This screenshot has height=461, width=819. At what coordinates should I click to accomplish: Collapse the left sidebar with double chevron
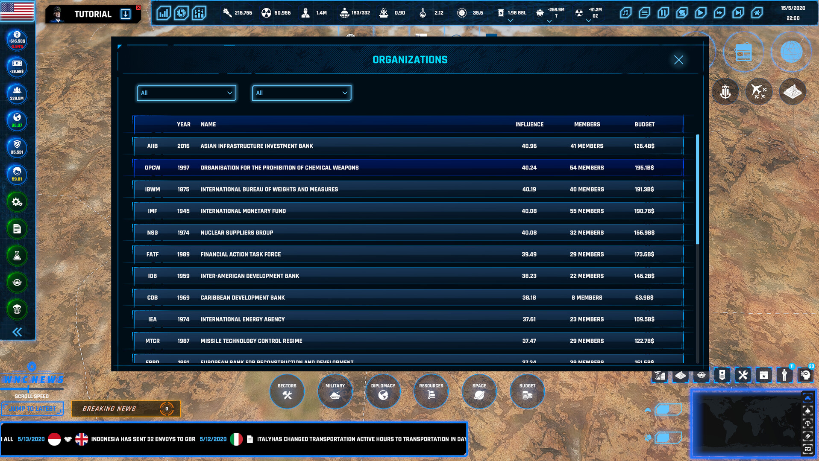[17, 332]
